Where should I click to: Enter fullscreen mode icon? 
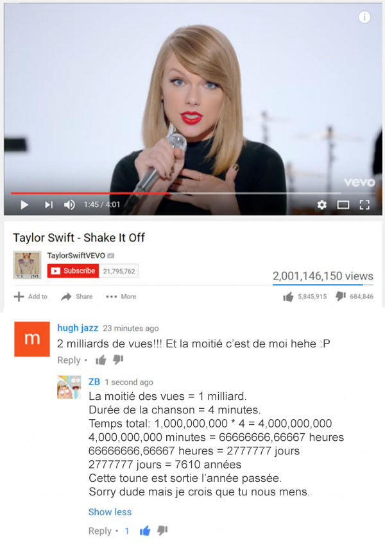364,204
